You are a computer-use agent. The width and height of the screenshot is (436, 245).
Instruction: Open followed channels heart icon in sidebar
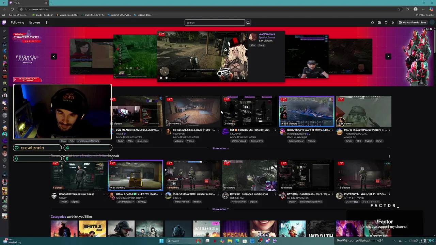(4, 38)
